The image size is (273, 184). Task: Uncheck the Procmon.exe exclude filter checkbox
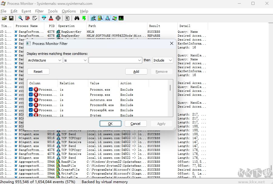click(31, 89)
